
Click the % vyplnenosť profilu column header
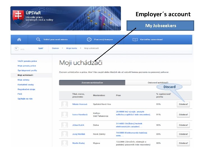(x=164, y=95)
